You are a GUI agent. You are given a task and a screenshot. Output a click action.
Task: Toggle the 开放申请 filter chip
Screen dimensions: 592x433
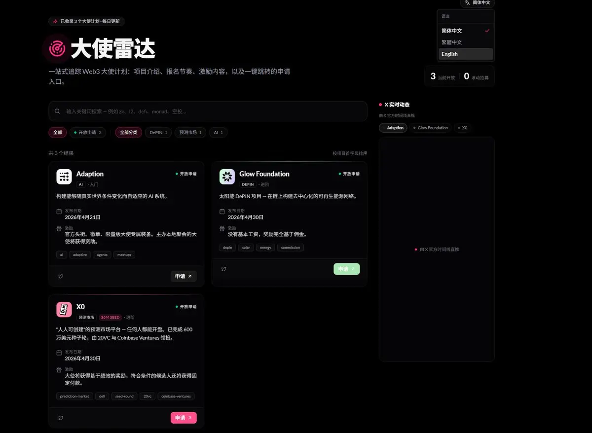coord(87,132)
